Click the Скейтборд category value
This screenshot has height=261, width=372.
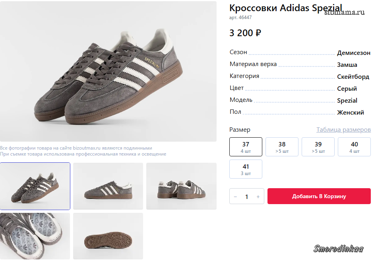tap(353, 77)
